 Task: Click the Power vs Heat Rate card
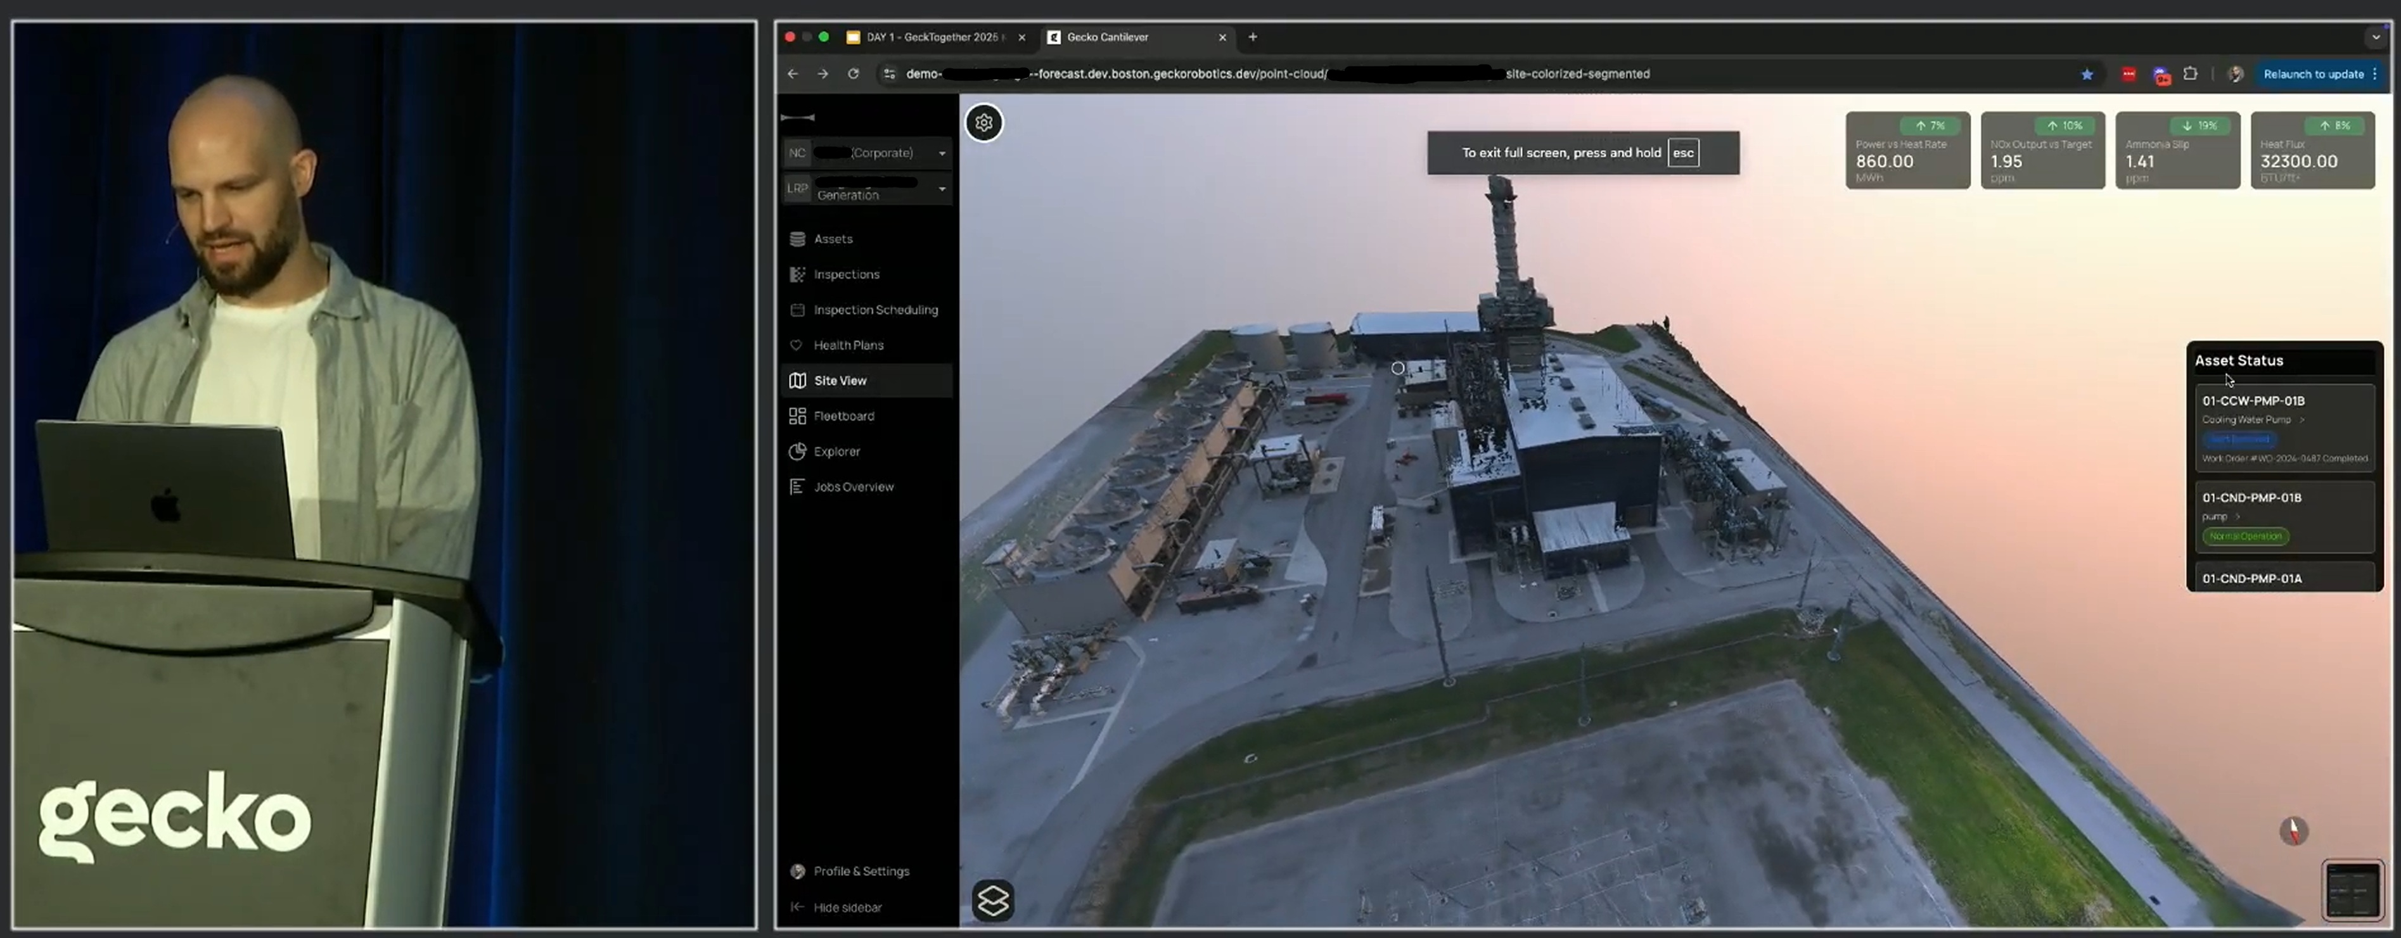(1907, 151)
